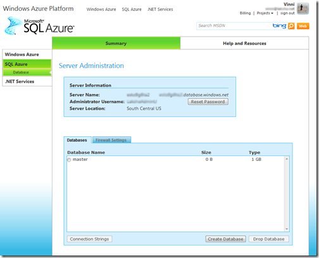Viewport: 319px width, 258px height.
Task: Click the Vinni user name
Action: (x=289, y=4)
